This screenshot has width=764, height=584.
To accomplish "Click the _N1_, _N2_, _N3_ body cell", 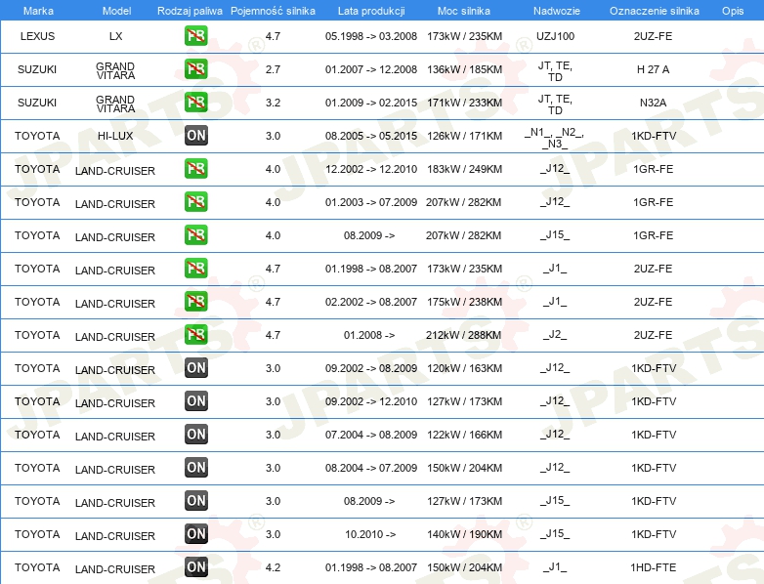I will pyautogui.click(x=555, y=138).
